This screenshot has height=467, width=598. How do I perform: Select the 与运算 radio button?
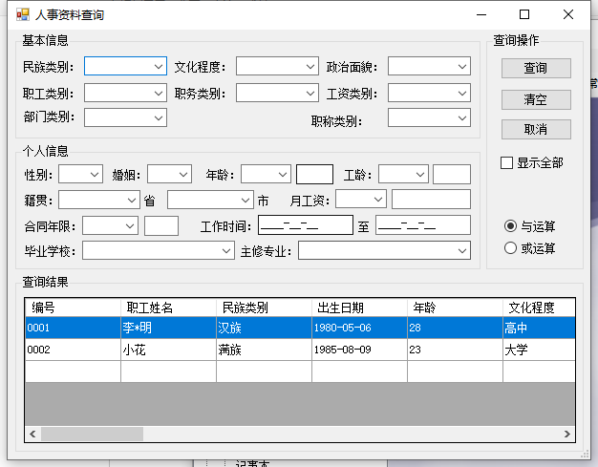tap(511, 226)
